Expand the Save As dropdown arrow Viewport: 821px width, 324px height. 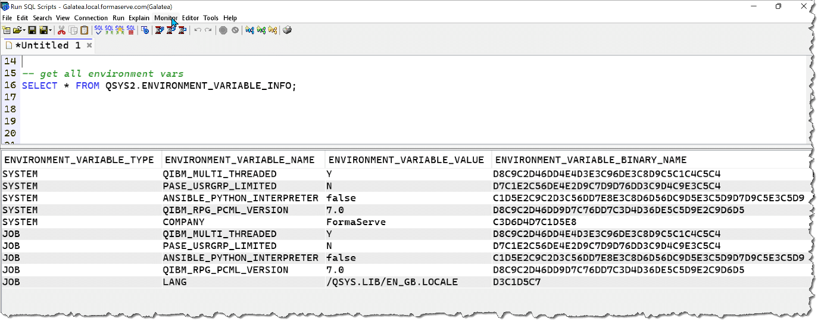(51, 30)
